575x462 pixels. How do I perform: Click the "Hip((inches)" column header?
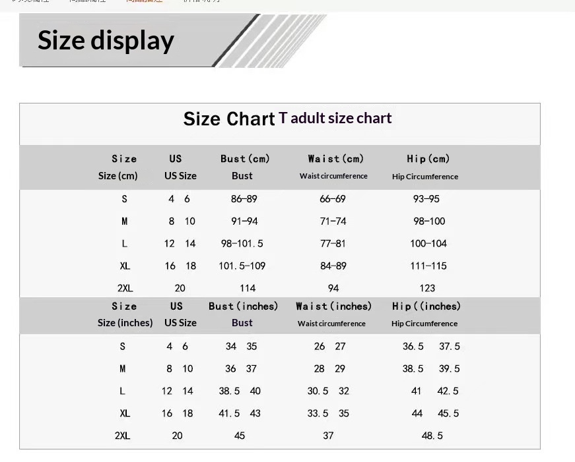point(426,306)
